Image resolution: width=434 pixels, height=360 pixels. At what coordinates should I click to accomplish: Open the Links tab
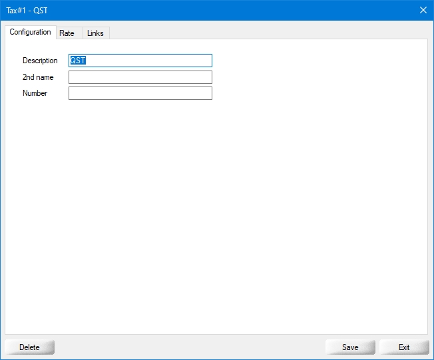(x=95, y=33)
